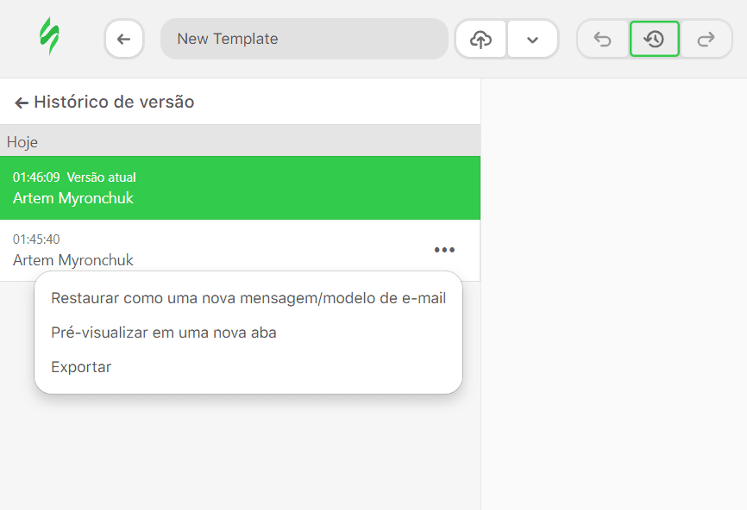Click the Redo arrow icon
This screenshot has width=747, height=510.
click(706, 39)
